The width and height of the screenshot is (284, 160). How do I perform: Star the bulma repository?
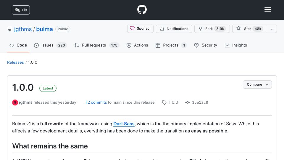[250, 29]
